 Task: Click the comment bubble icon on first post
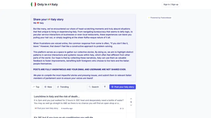(x=121, y=109)
